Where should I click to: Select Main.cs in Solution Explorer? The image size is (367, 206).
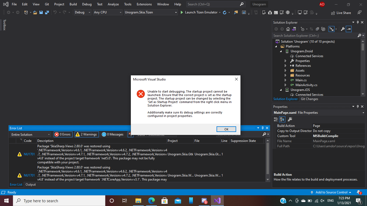(301, 80)
